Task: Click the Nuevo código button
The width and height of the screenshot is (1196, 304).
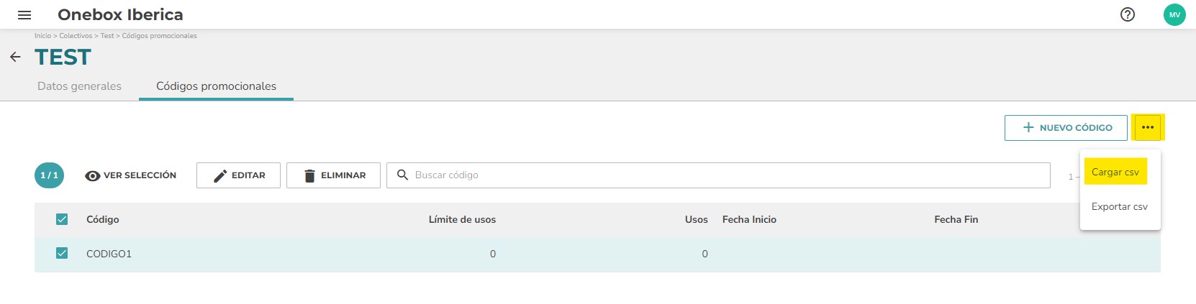Action: [x=1066, y=127]
